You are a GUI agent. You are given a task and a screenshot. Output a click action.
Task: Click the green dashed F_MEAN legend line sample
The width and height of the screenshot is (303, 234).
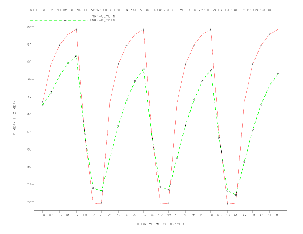59,20
